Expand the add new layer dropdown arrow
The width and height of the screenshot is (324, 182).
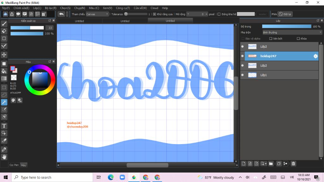266,164
